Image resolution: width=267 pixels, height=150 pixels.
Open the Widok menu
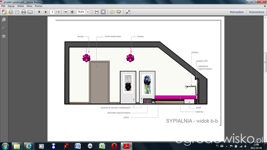(20, 6)
